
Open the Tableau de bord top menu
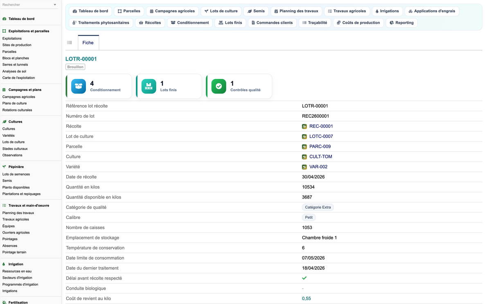[x=90, y=11]
